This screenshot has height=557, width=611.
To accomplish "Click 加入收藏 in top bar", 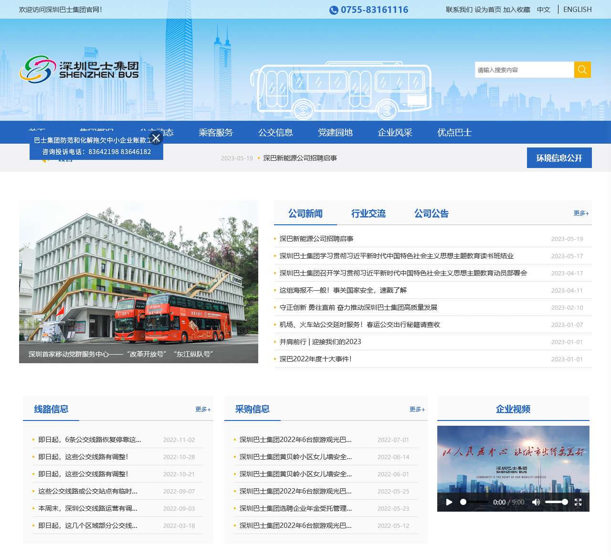I will point(516,10).
